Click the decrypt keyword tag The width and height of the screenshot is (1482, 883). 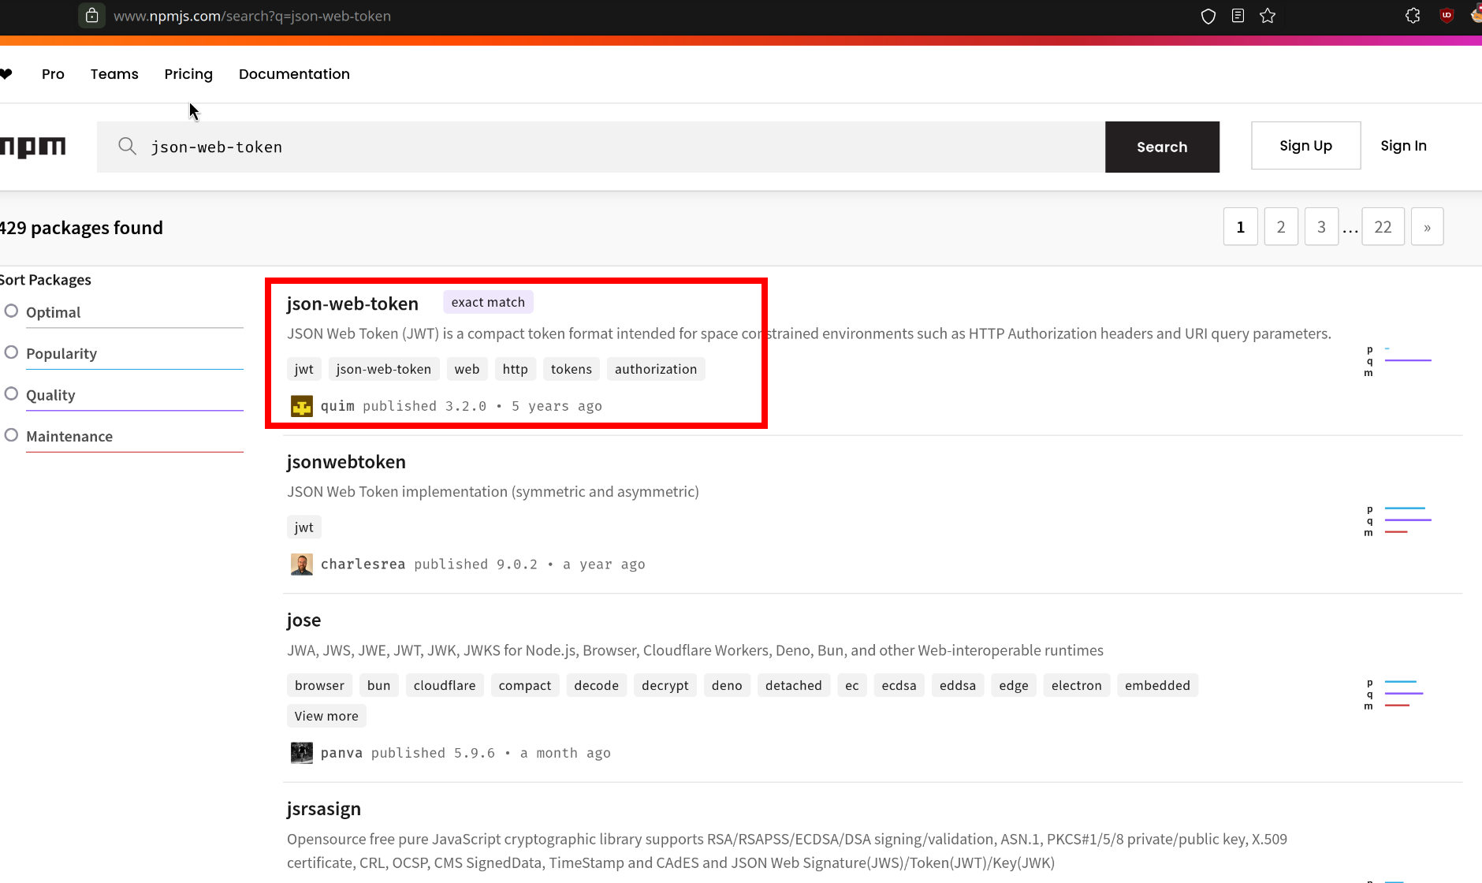click(x=665, y=685)
